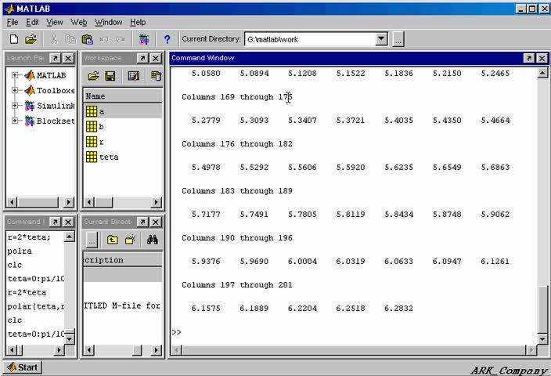Click new folder icon in Current Directory panel
The height and width of the screenshot is (376, 551).
coord(131,240)
